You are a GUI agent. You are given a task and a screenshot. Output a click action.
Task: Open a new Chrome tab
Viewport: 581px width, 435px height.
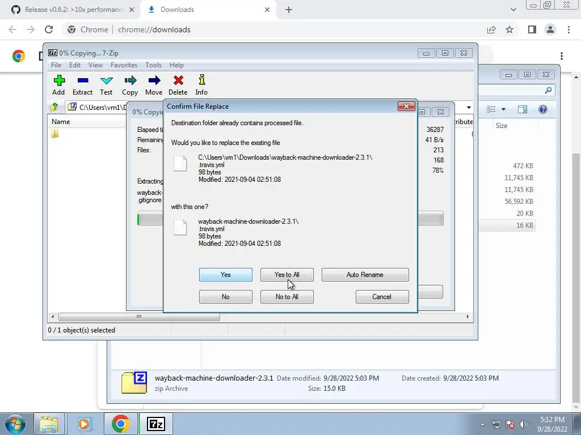pyautogui.click(x=289, y=10)
